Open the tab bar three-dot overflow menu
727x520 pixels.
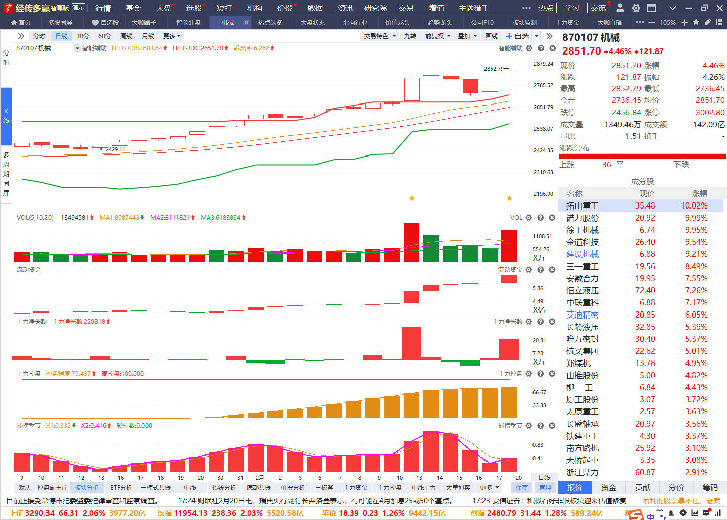(x=640, y=22)
